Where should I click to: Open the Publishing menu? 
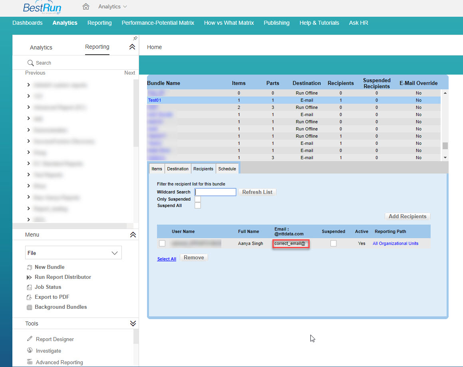(x=277, y=23)
